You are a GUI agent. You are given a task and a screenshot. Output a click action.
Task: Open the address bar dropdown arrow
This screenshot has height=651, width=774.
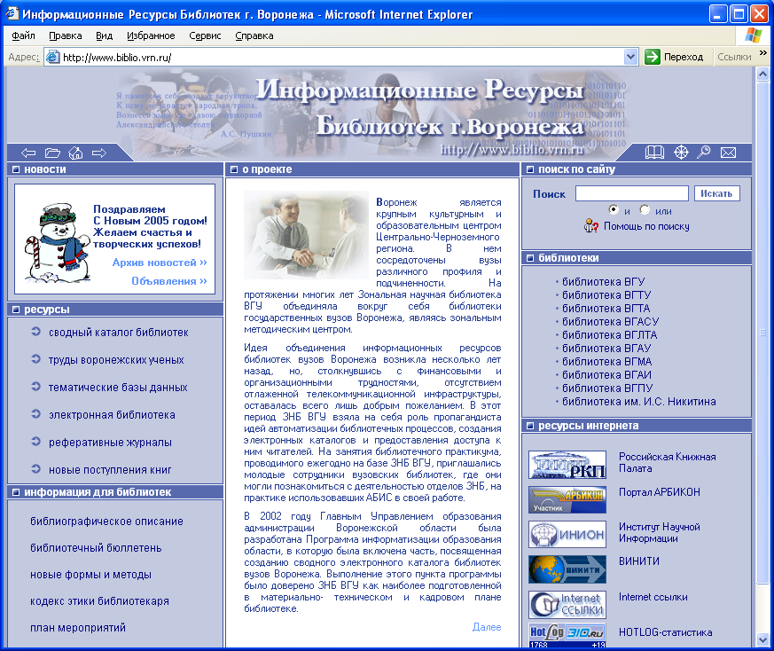point(630,57)
